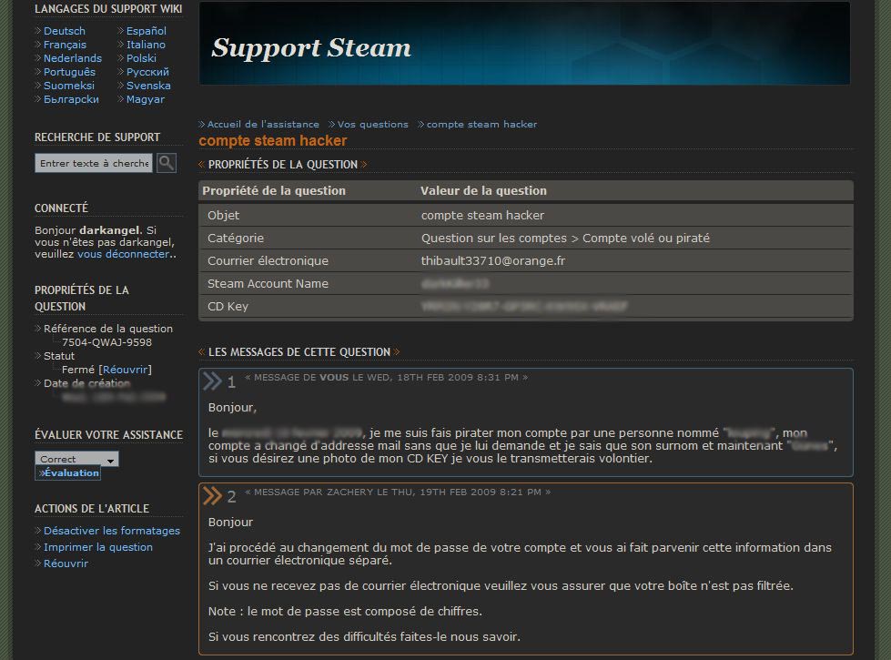
Task: Click Réouvrir under Actions de l'article
Action: click(x=66, y=564)
